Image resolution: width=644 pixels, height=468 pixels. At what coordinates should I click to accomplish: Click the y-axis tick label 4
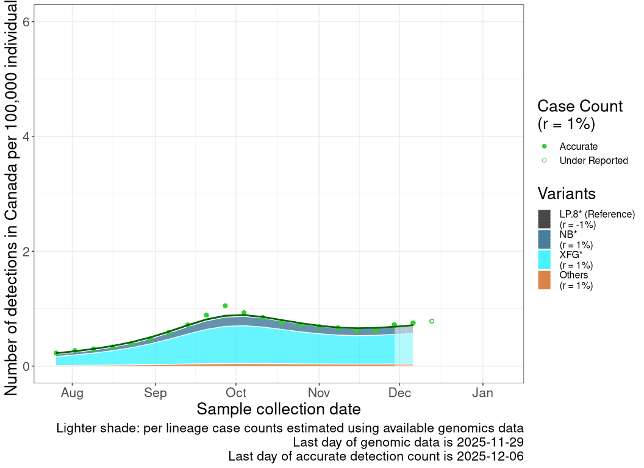[26, 136]
